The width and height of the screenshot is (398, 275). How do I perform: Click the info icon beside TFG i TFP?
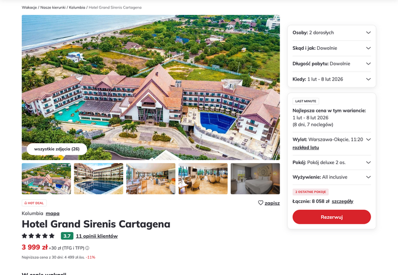click(x=88, y=248)
